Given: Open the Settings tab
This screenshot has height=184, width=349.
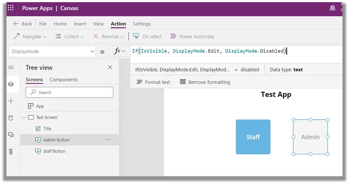Looking at the screenshot, I should (x=142, y=24).
